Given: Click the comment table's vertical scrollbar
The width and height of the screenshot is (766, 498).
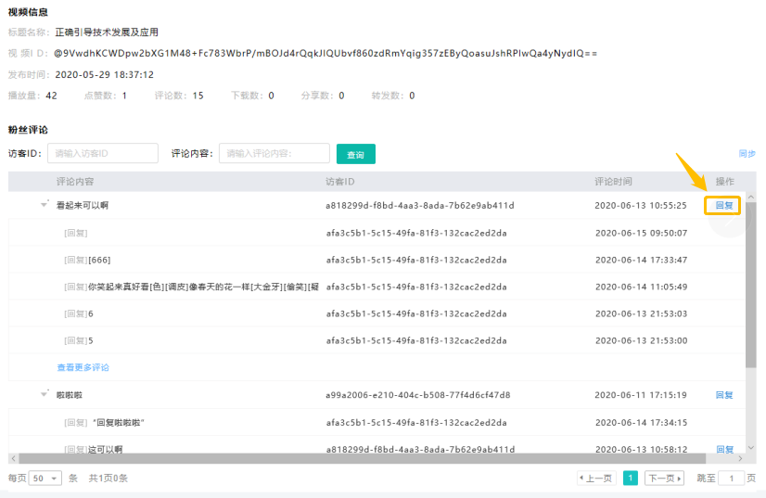Looking at the screenshot, I should 751,278.
